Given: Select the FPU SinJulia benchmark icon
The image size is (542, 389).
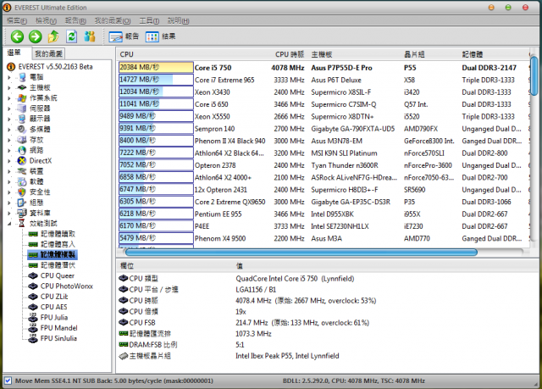Looking at the screenshot, I should pyautogui.click(x=33, y=338).
